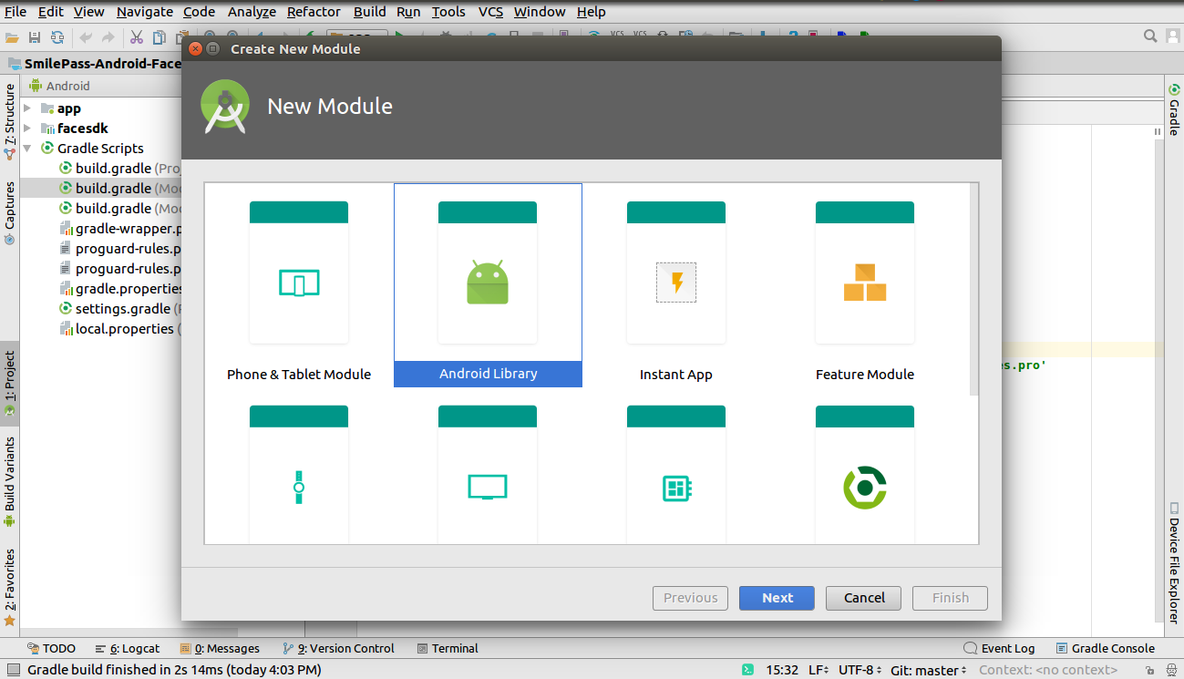Select local.properties in project tree
This screenshot has height=679, width=1184.
click(x=119, y=329)
